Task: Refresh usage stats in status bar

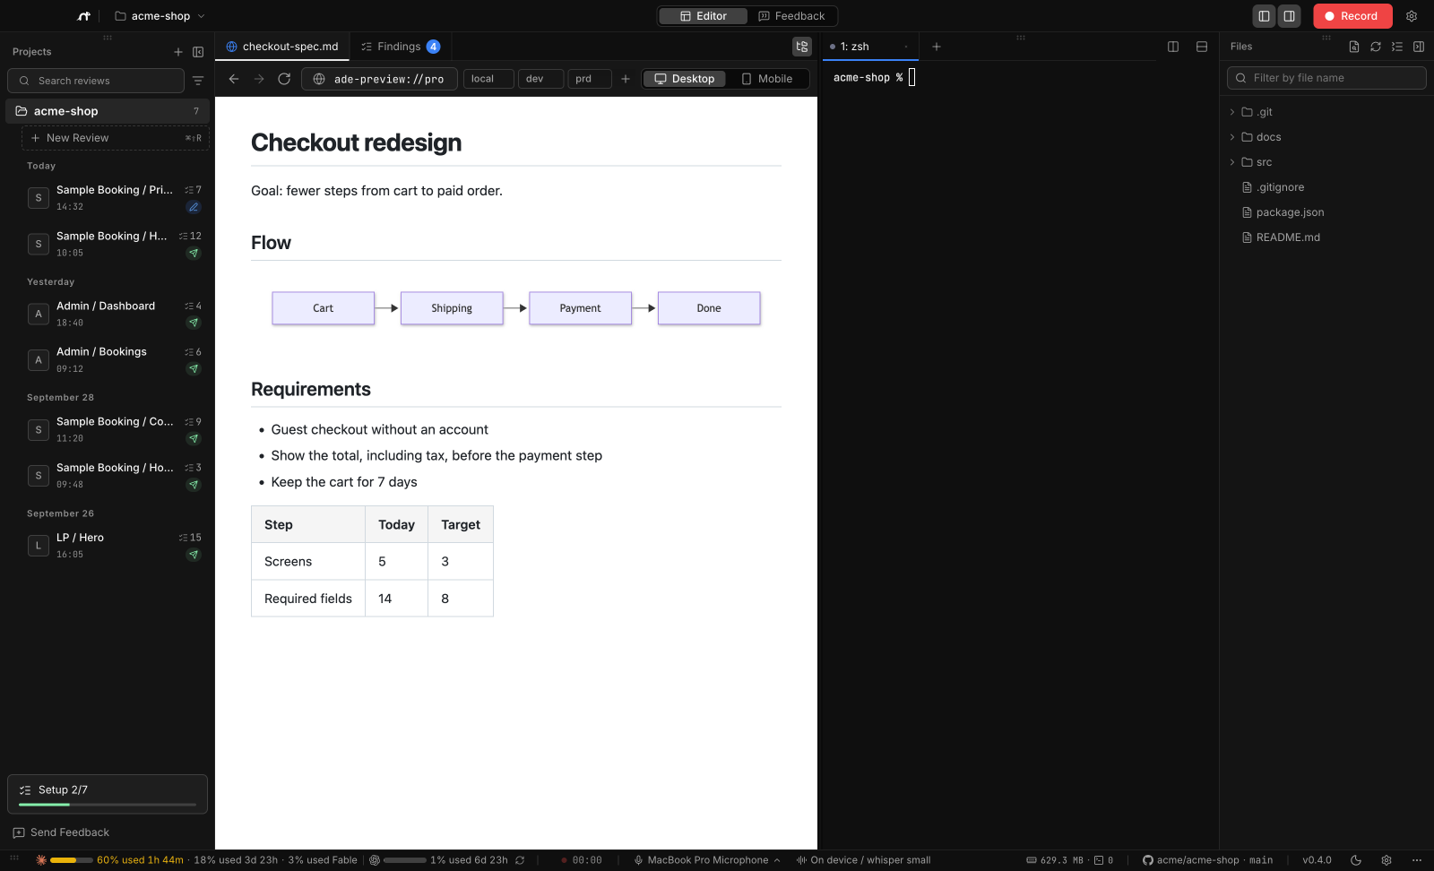Action: pos(520,860)
